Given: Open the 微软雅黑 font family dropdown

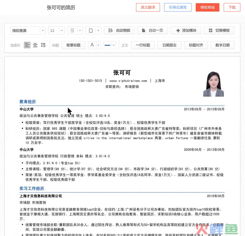Looking at the screenshot, I should [x=28, y=30].
